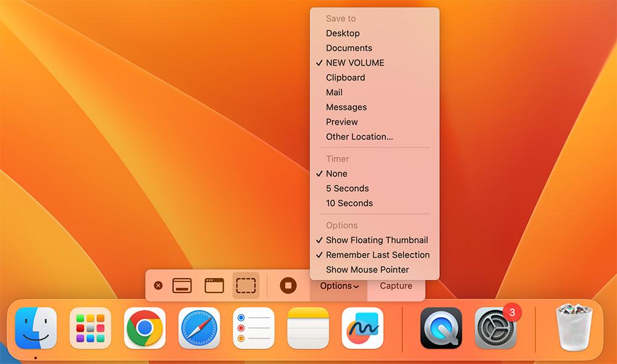Choose Other Location... as save destination
This screenshot has width=617, height=364.
pos(359,136)
